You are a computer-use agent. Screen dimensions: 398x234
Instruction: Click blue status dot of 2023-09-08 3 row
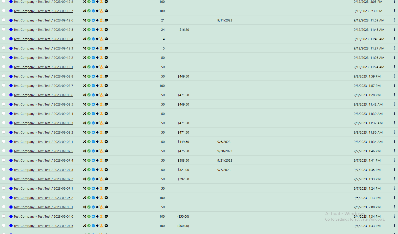(x=11, y=123)
